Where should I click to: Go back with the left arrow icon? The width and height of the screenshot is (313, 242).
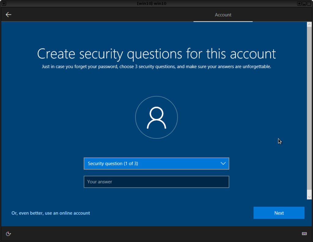8,15
